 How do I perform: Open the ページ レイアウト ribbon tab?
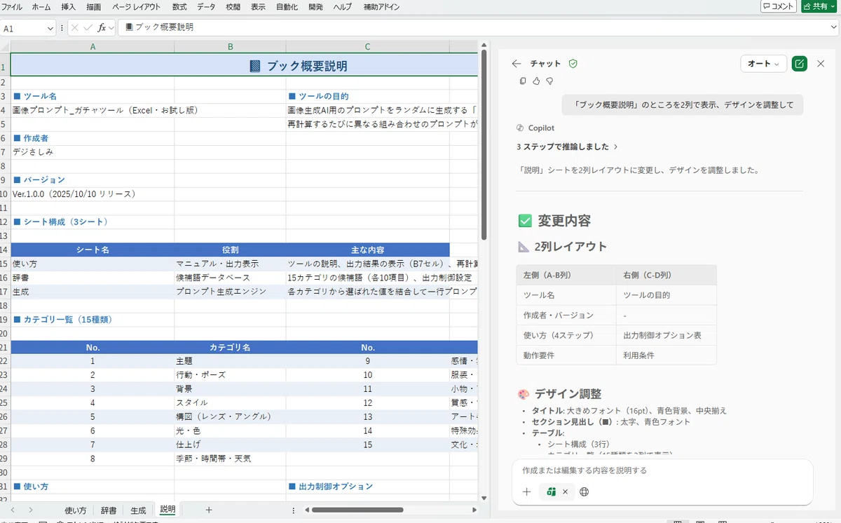click(x=136, y=6)
